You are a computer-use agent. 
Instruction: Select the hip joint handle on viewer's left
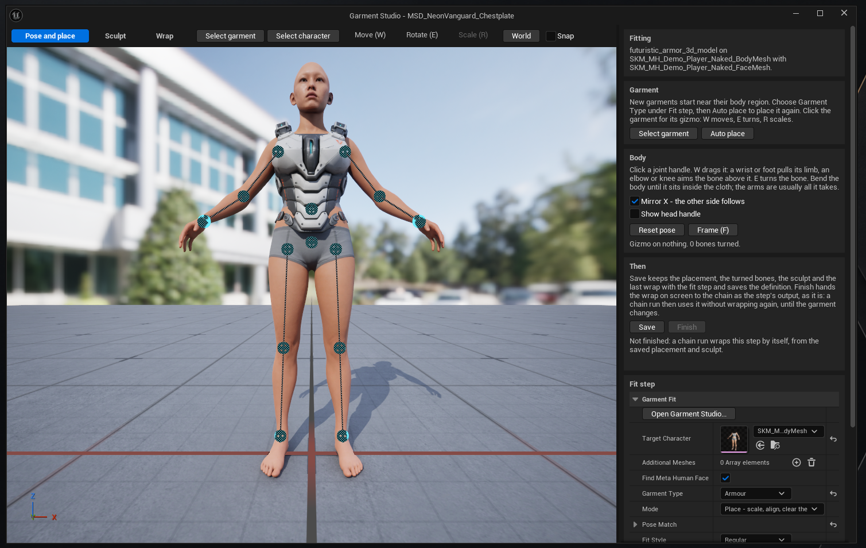click(x=288, y=249)
